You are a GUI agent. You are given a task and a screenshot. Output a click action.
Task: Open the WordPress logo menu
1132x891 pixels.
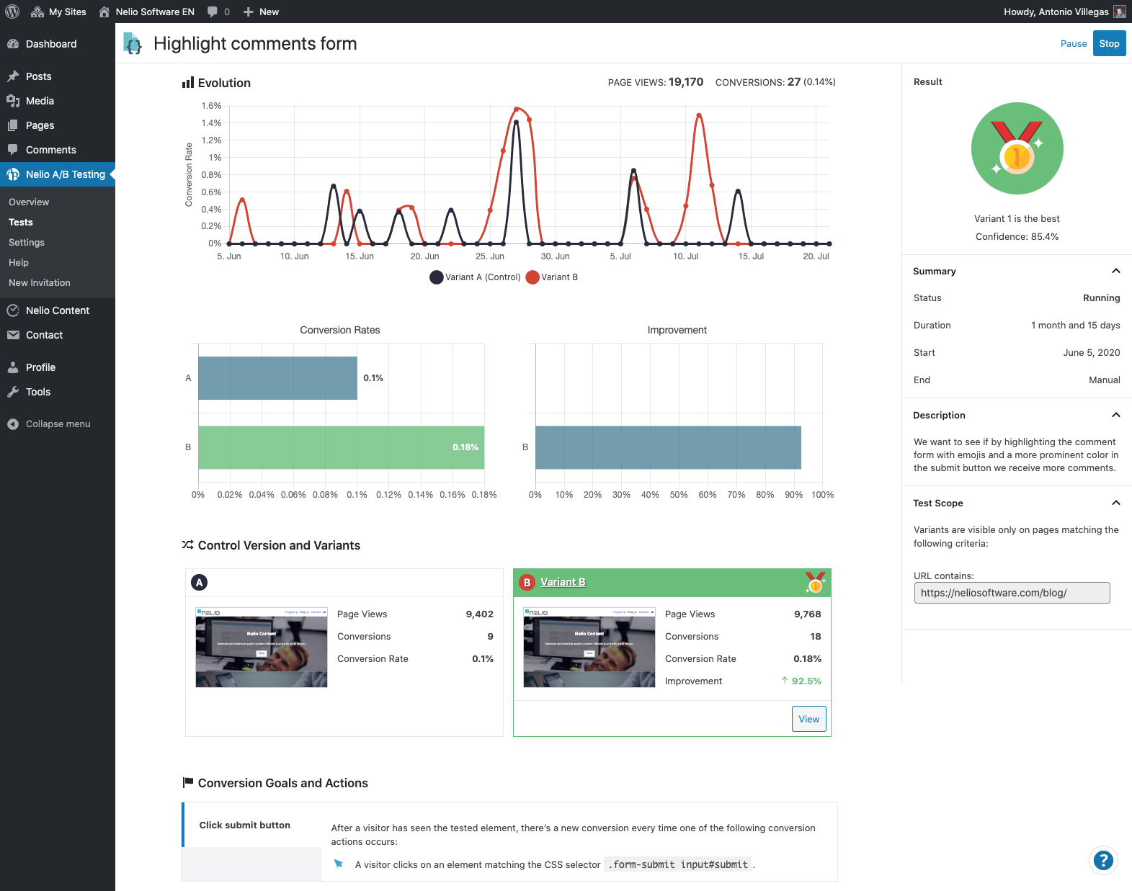click(x=12, y=12)
